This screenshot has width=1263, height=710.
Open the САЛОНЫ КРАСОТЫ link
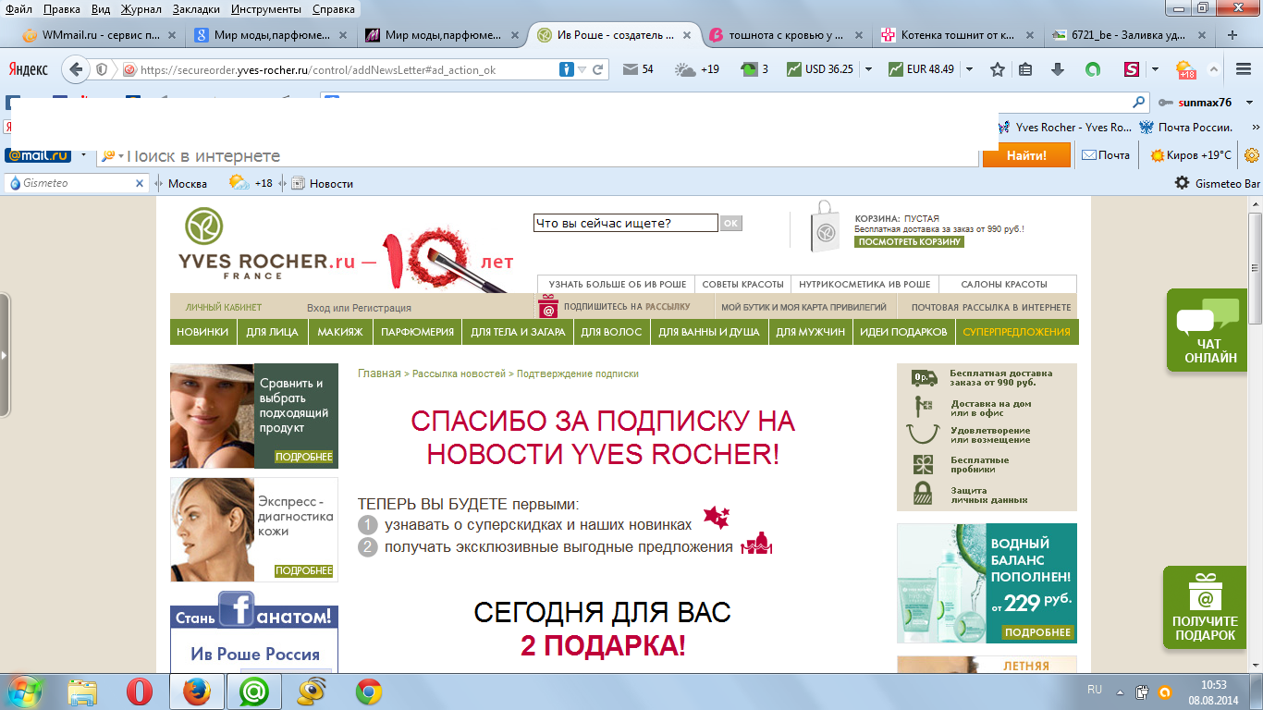coord(1004,284)
